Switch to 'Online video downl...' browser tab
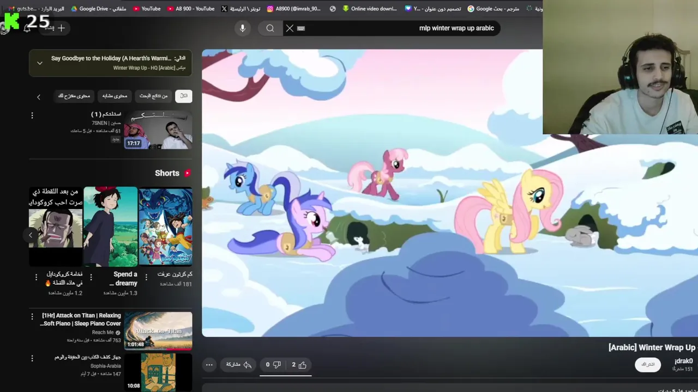The height and width of the screenshot is (392, 698). click(x=370, y=9)
